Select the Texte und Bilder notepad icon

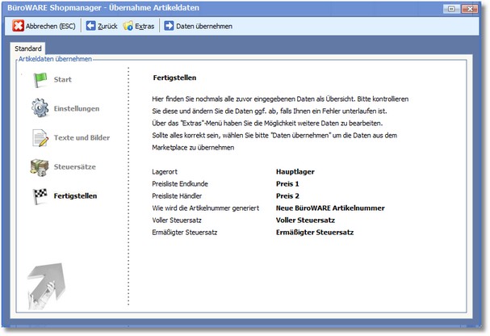tap(40, 137)
